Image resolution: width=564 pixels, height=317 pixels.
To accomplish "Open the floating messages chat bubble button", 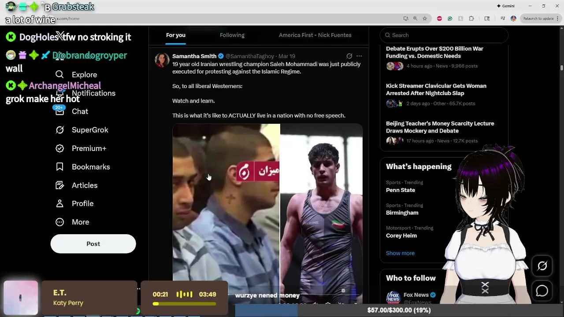I will [542, 291].
